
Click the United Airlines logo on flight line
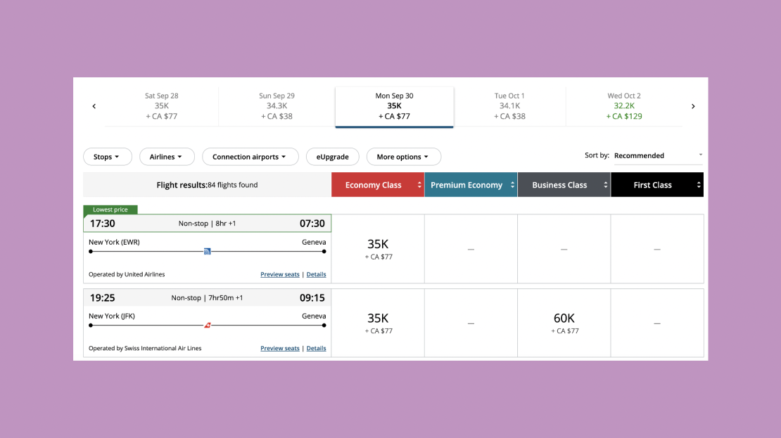(x=208, y=251)
